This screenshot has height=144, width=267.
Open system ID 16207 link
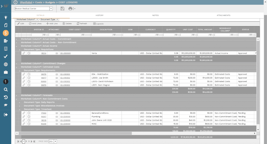[x=44, y=117]
